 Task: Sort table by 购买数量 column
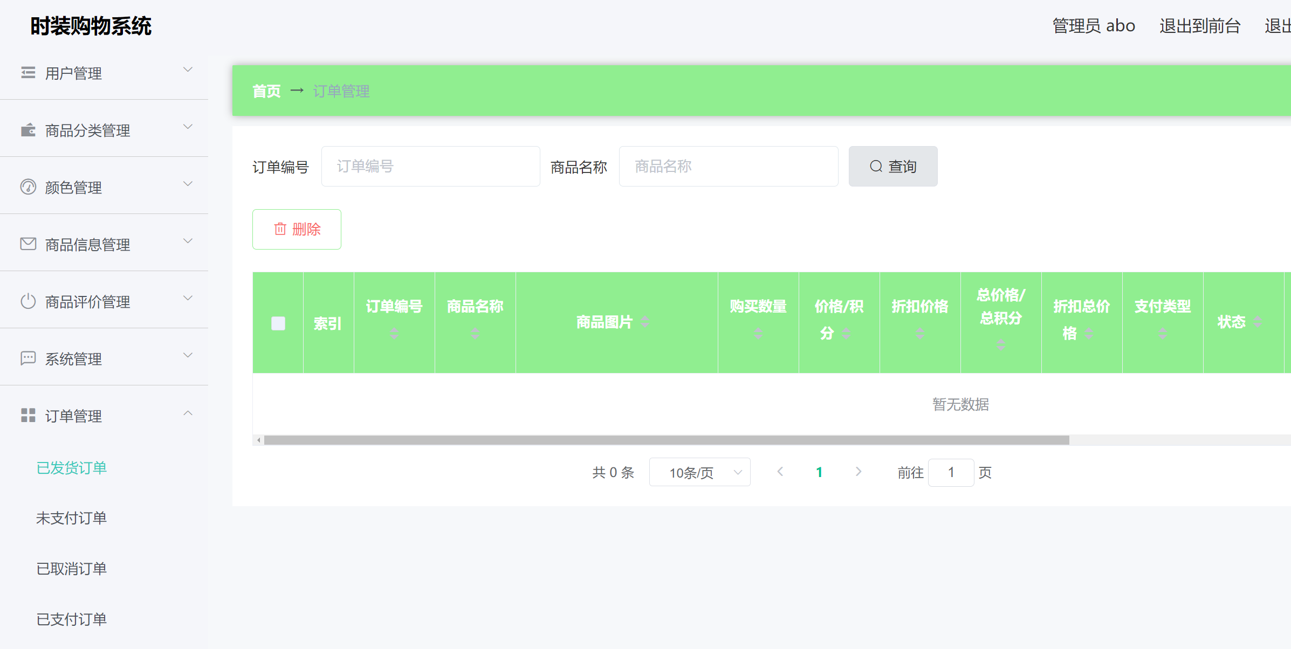coord(758,333)
